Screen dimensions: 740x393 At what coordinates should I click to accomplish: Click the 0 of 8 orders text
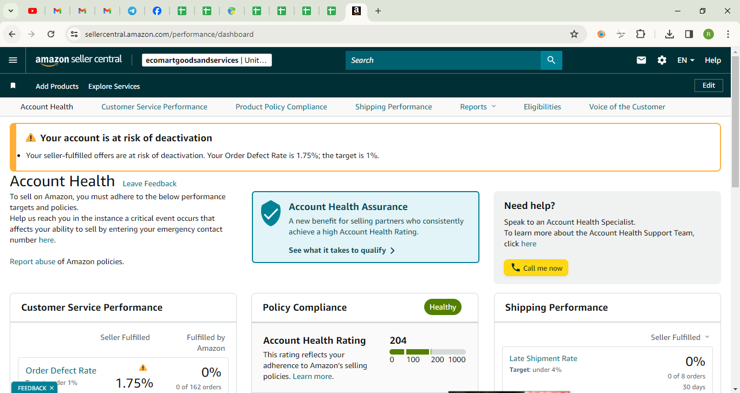click(x=686, y=376)
